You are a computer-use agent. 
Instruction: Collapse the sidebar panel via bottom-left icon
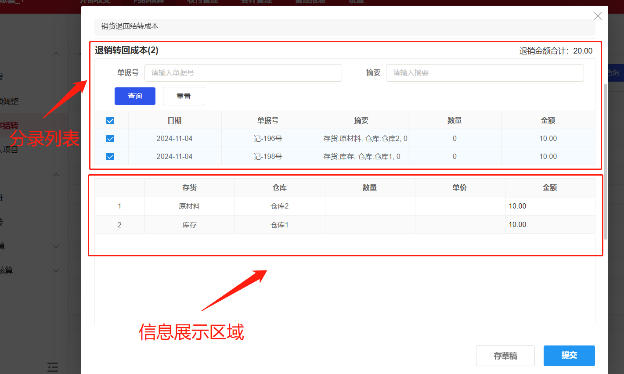(52, 367)
